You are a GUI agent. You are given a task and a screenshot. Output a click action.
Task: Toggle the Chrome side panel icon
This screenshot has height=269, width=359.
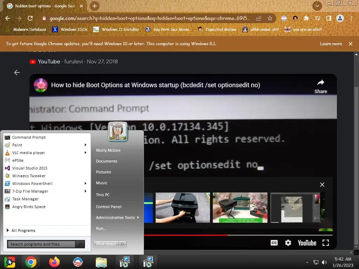click(x=329, y=18)
